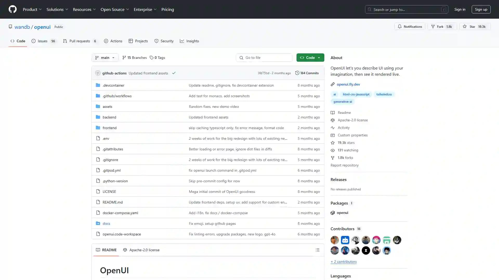Click the Star icon to star repository

[465, 26]
